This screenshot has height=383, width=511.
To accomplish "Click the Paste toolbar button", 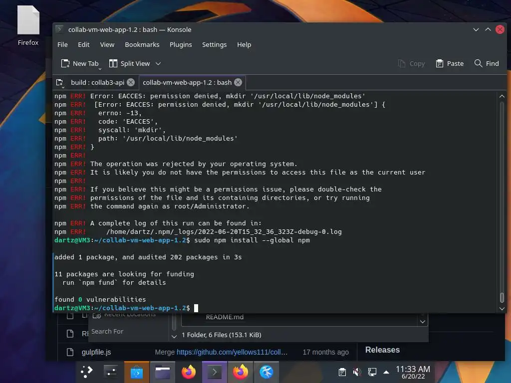I will click(450, 63).
